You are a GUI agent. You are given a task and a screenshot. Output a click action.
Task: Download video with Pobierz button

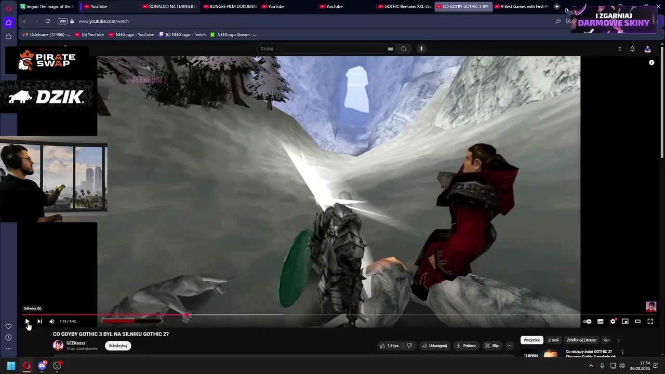click(466, 345)
